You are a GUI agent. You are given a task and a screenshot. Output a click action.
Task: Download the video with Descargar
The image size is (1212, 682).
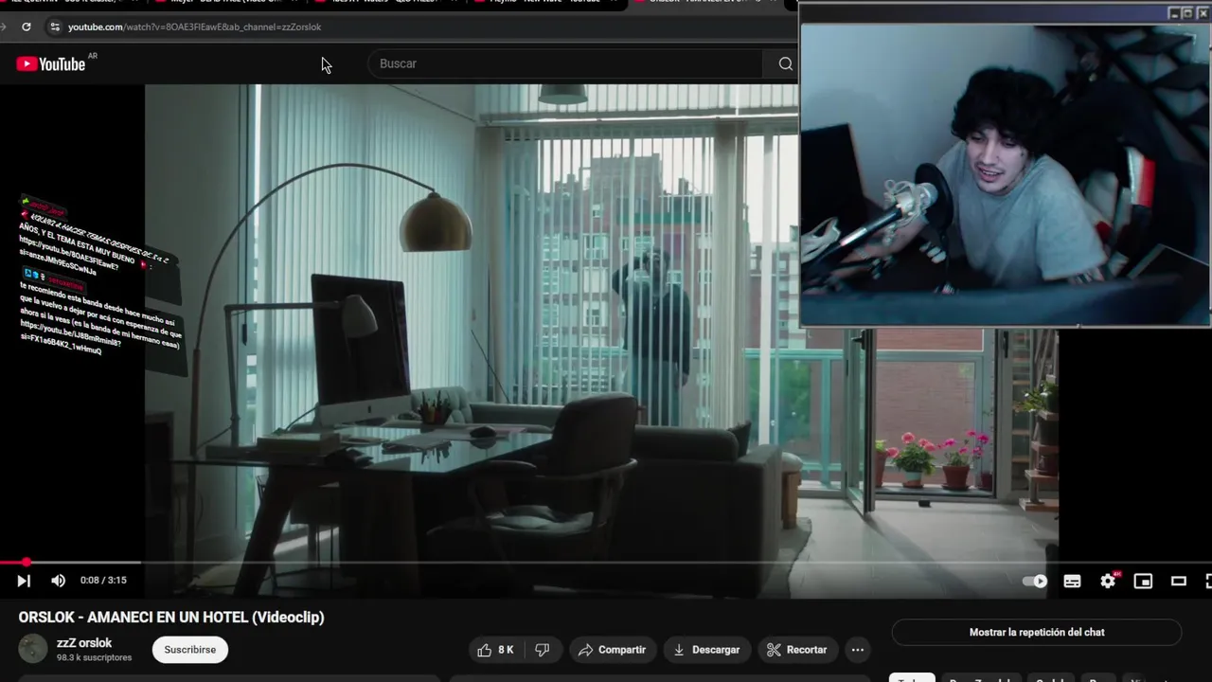[x=706, y=650]
